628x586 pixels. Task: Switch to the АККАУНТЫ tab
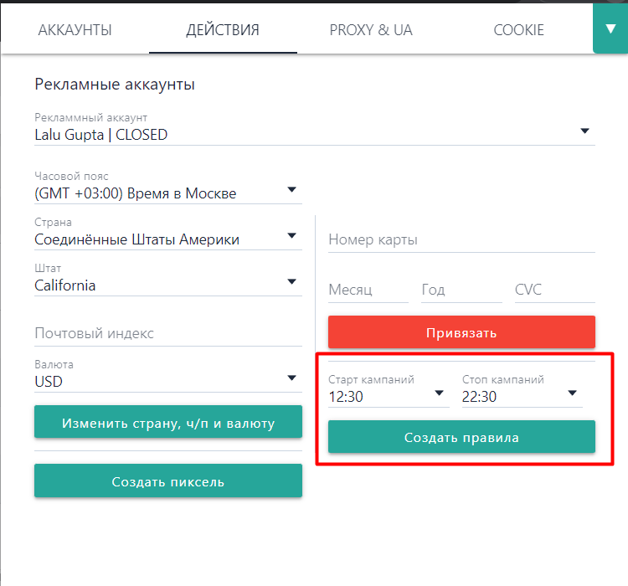coord(75,30)
